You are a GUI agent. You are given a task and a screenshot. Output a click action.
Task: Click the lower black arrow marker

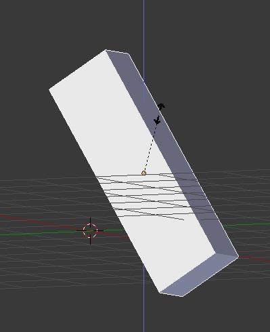click(x=157, y=120)
